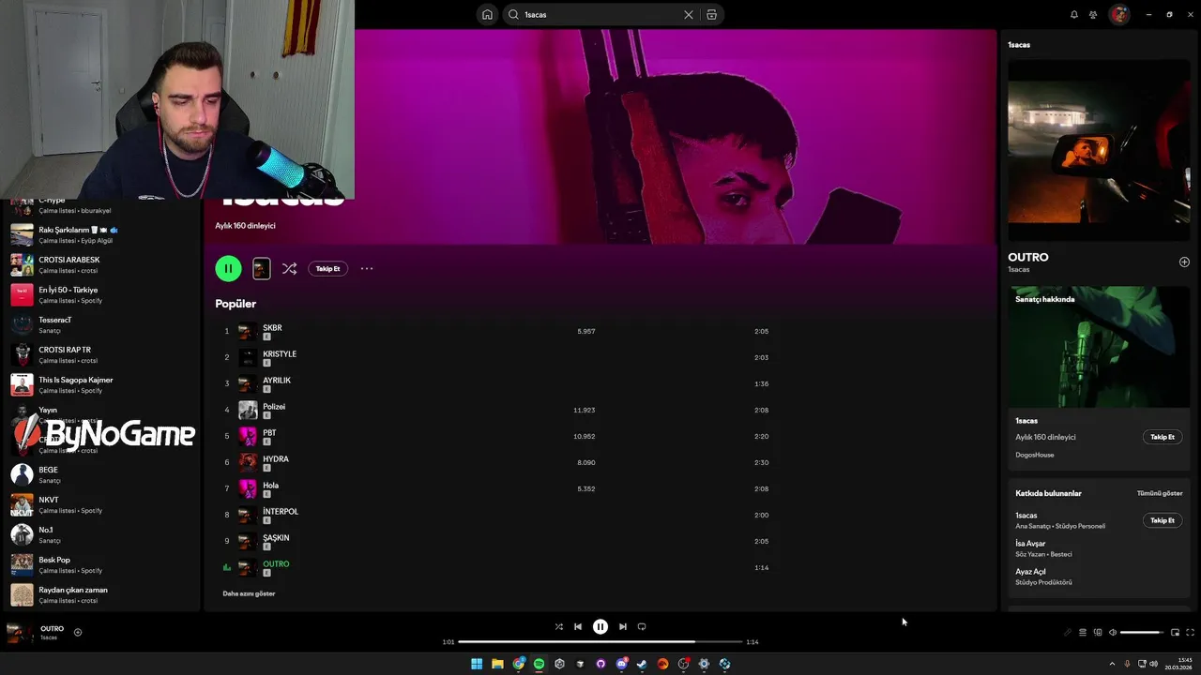Skip to the next track
Viewport: 1201px width, 675px height.
(623, 626)
